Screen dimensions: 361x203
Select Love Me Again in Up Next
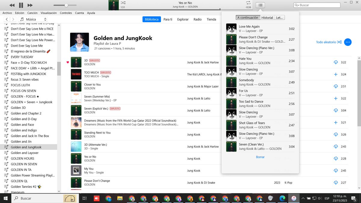coord(261,29)
